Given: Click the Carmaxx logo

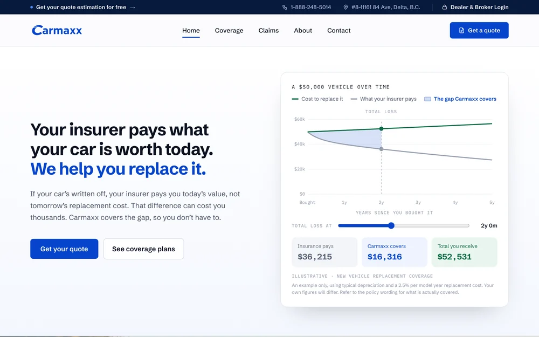Looking at the screenshot, I should click(x=57, y=30).
